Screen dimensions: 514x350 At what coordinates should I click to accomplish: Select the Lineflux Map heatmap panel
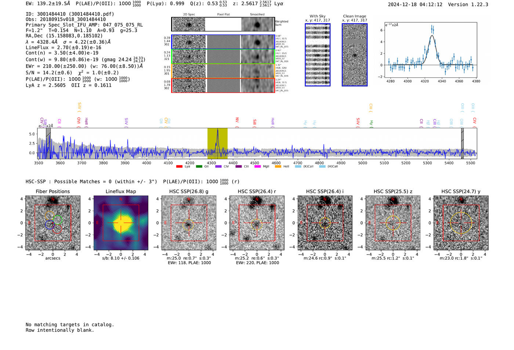tap(121, 223)
